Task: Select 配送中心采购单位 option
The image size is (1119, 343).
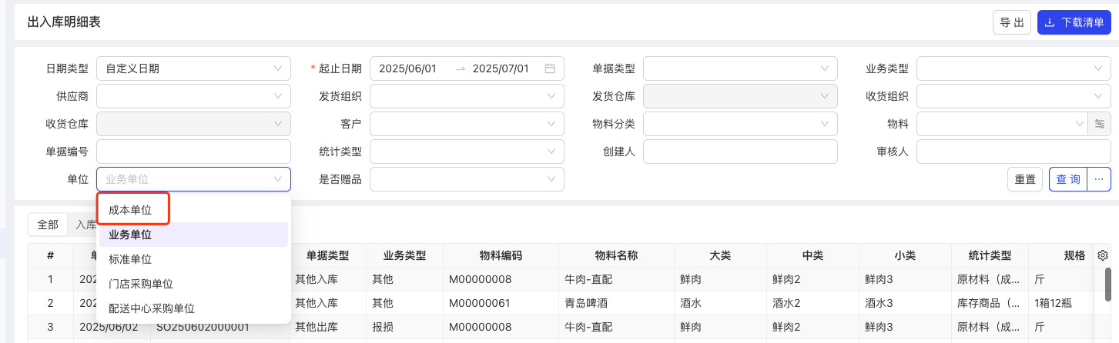Action: pos(193,308)
